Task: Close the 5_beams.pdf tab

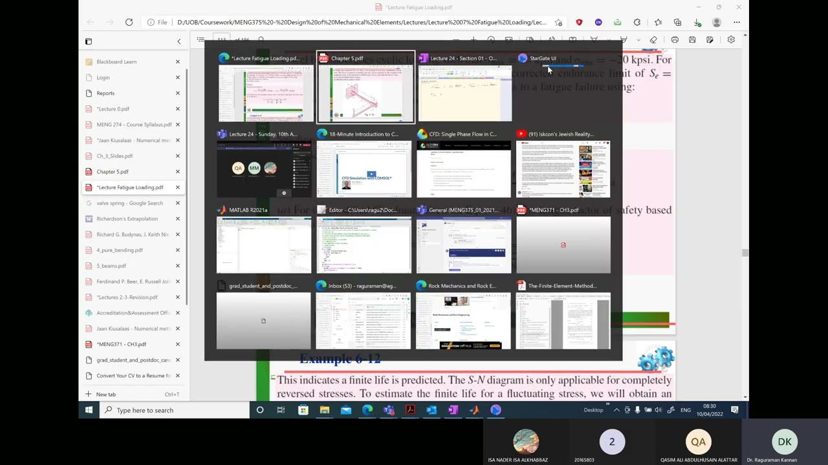Action: (x=177, y=265)
